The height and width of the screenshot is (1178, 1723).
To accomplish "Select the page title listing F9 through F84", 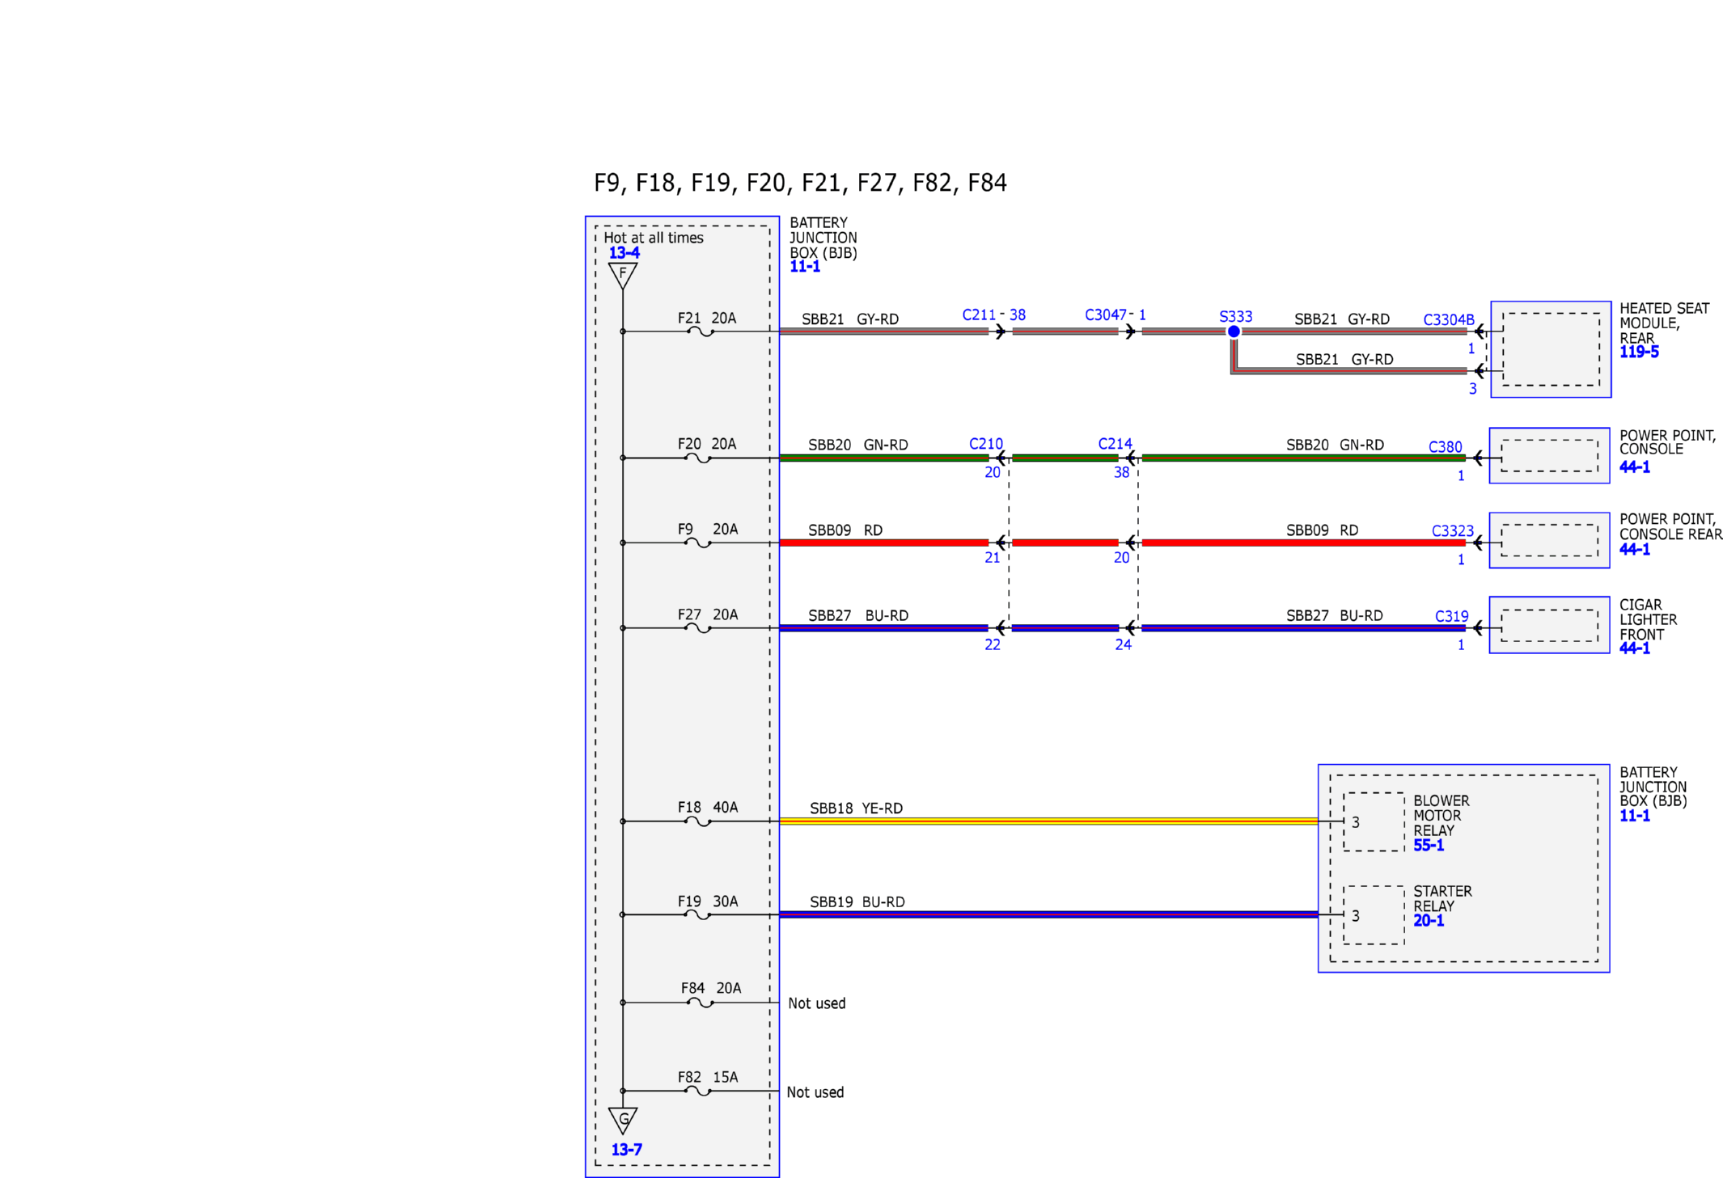I will point(800,184).
